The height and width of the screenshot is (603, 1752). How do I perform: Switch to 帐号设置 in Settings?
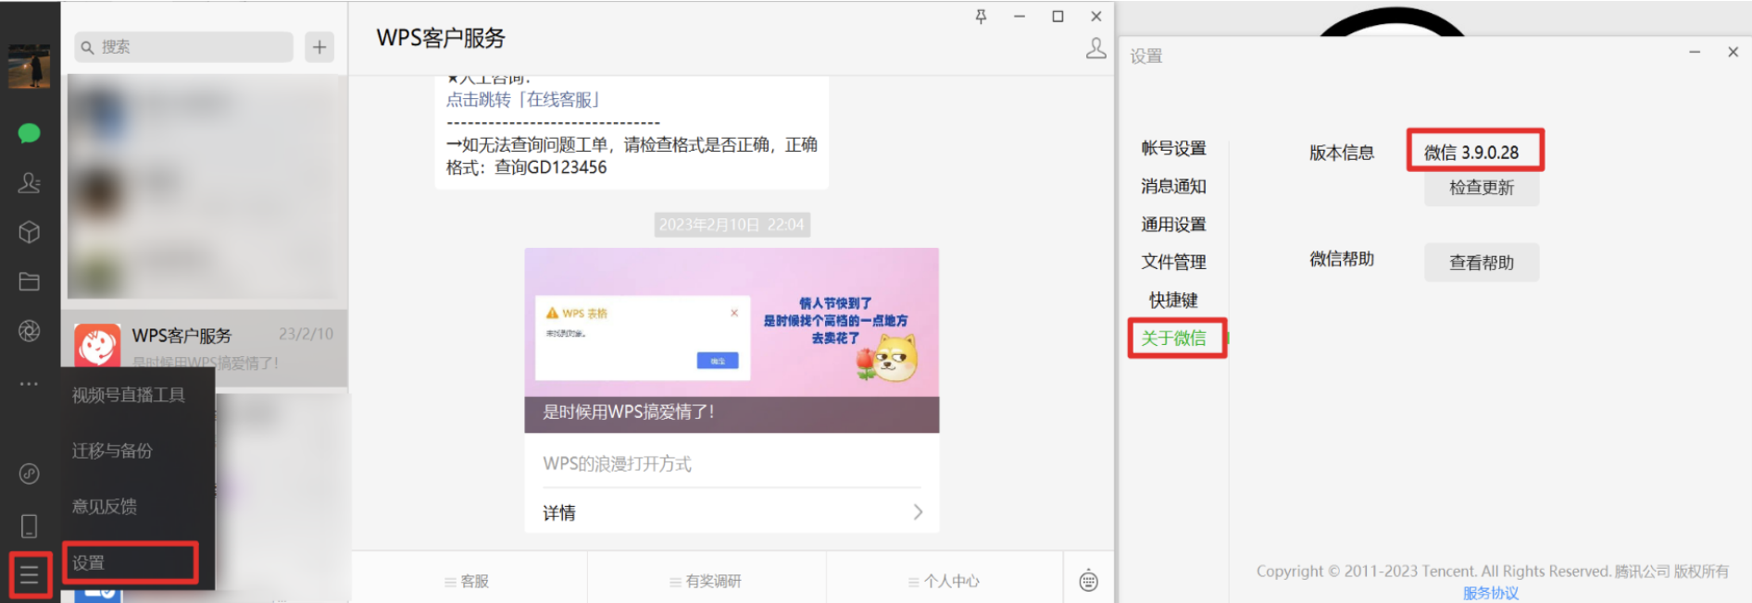tap(1173, 148)
